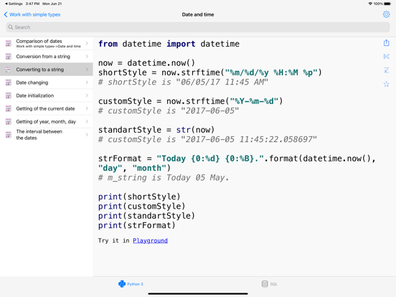396x297 pixels.
Task: Click the Python 3 tab icon
Action: click(122, 284)
